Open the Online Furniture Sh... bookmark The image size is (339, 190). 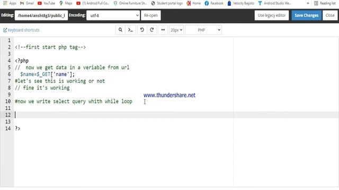[x=130, y=3]
